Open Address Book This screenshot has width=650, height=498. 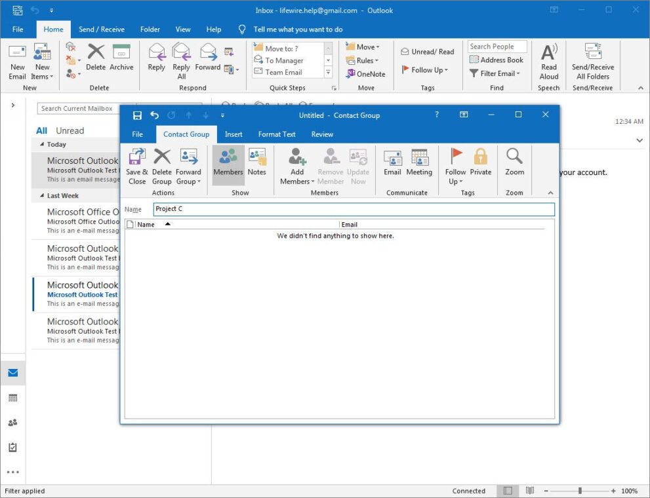click(x=497, y=60)
